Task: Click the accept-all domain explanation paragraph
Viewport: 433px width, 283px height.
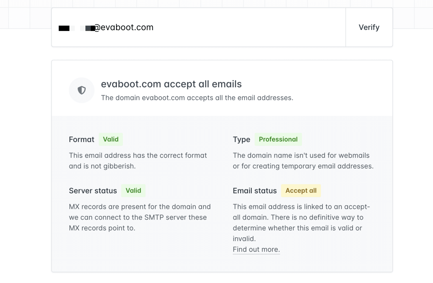Action: (301, 222)
